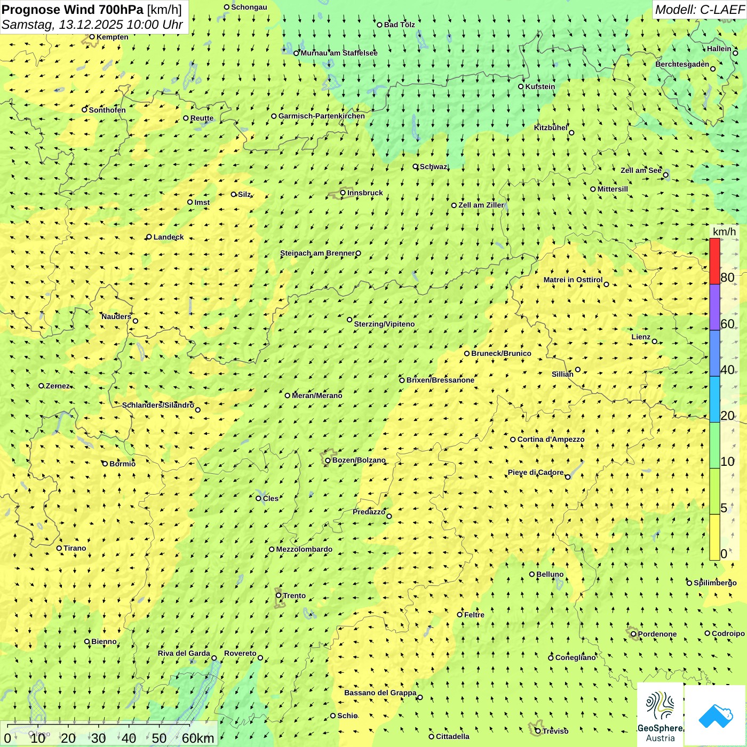Image resolution: width=747 pixels, height=747 pixels.
Task: Click the Lienz city marker
Action: (x=655, y=341)
